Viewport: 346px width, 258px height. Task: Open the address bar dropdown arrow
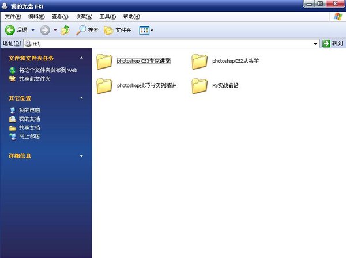(315, 44)
